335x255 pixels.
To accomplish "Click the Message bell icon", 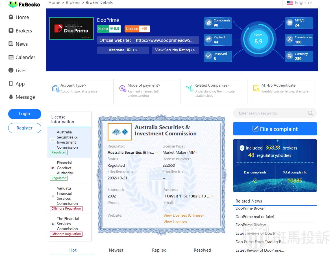I will (11, 97).
